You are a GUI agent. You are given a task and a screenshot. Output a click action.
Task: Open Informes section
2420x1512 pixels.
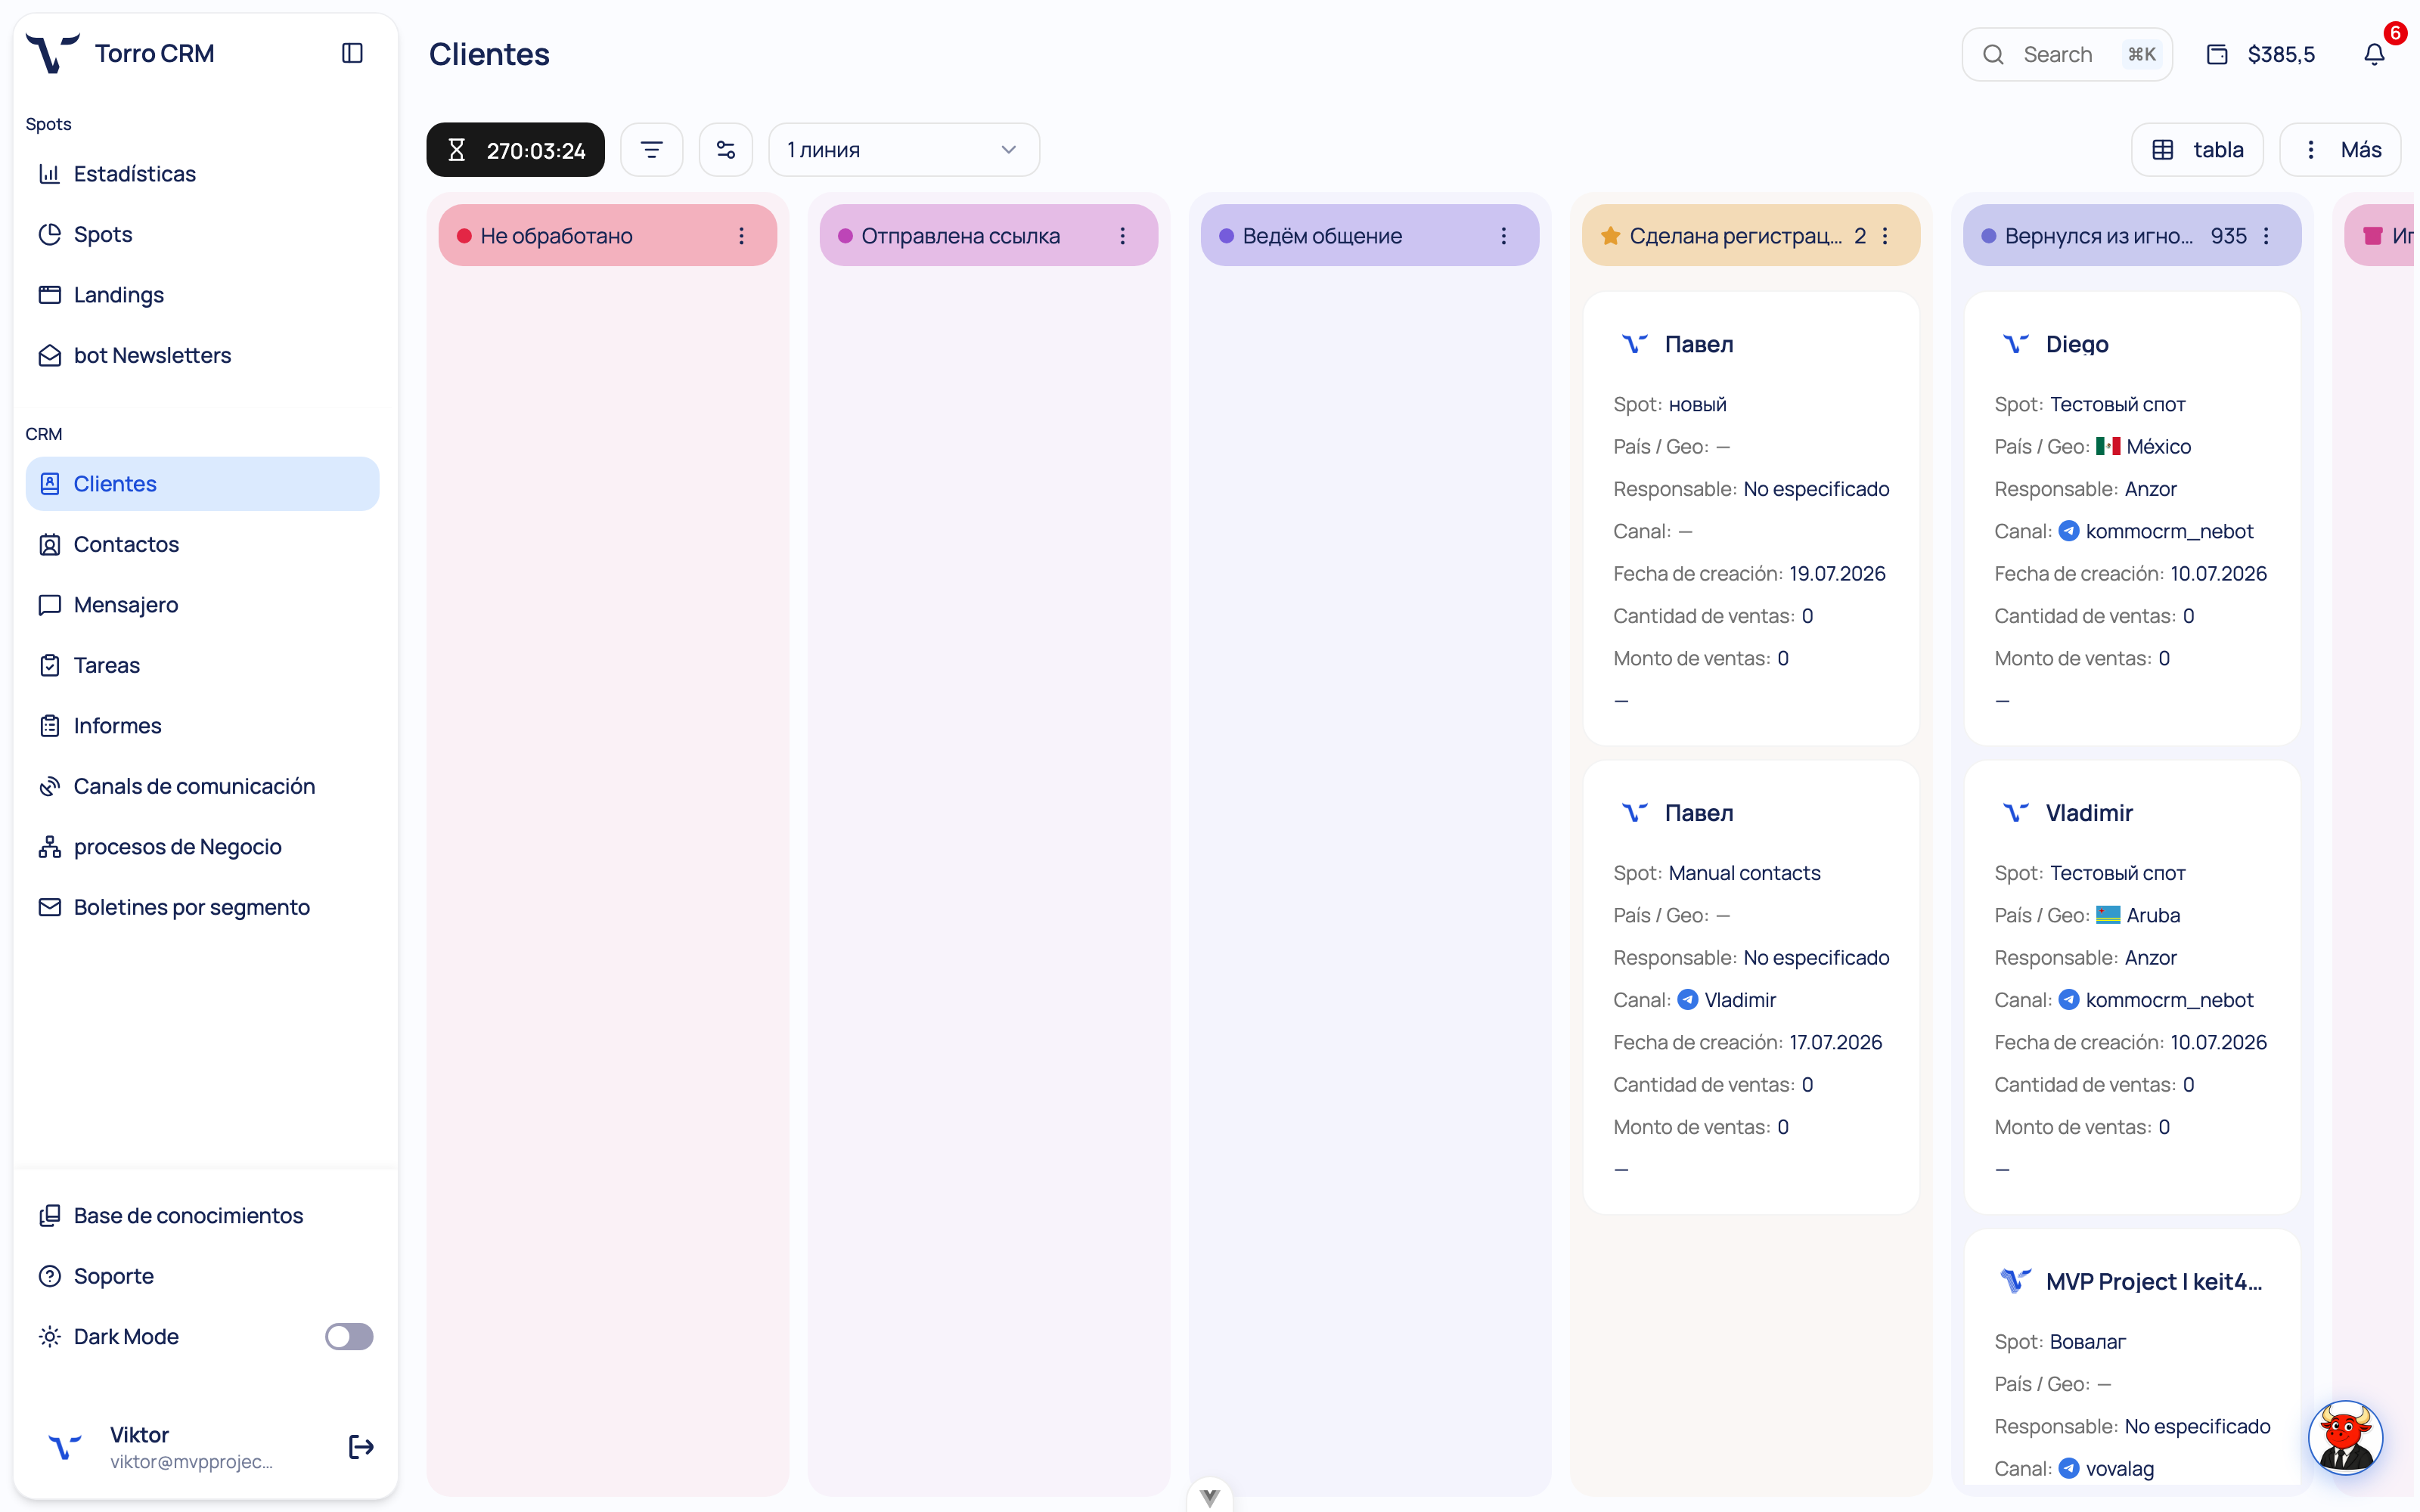click(202, 726)
